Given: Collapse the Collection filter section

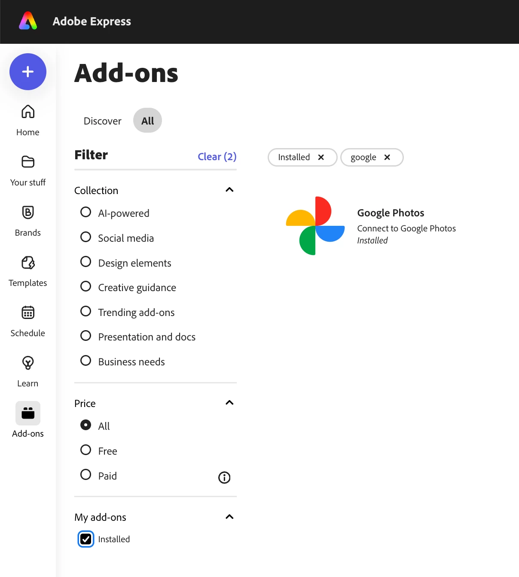Looking at the screenshot, I should 229,190.
